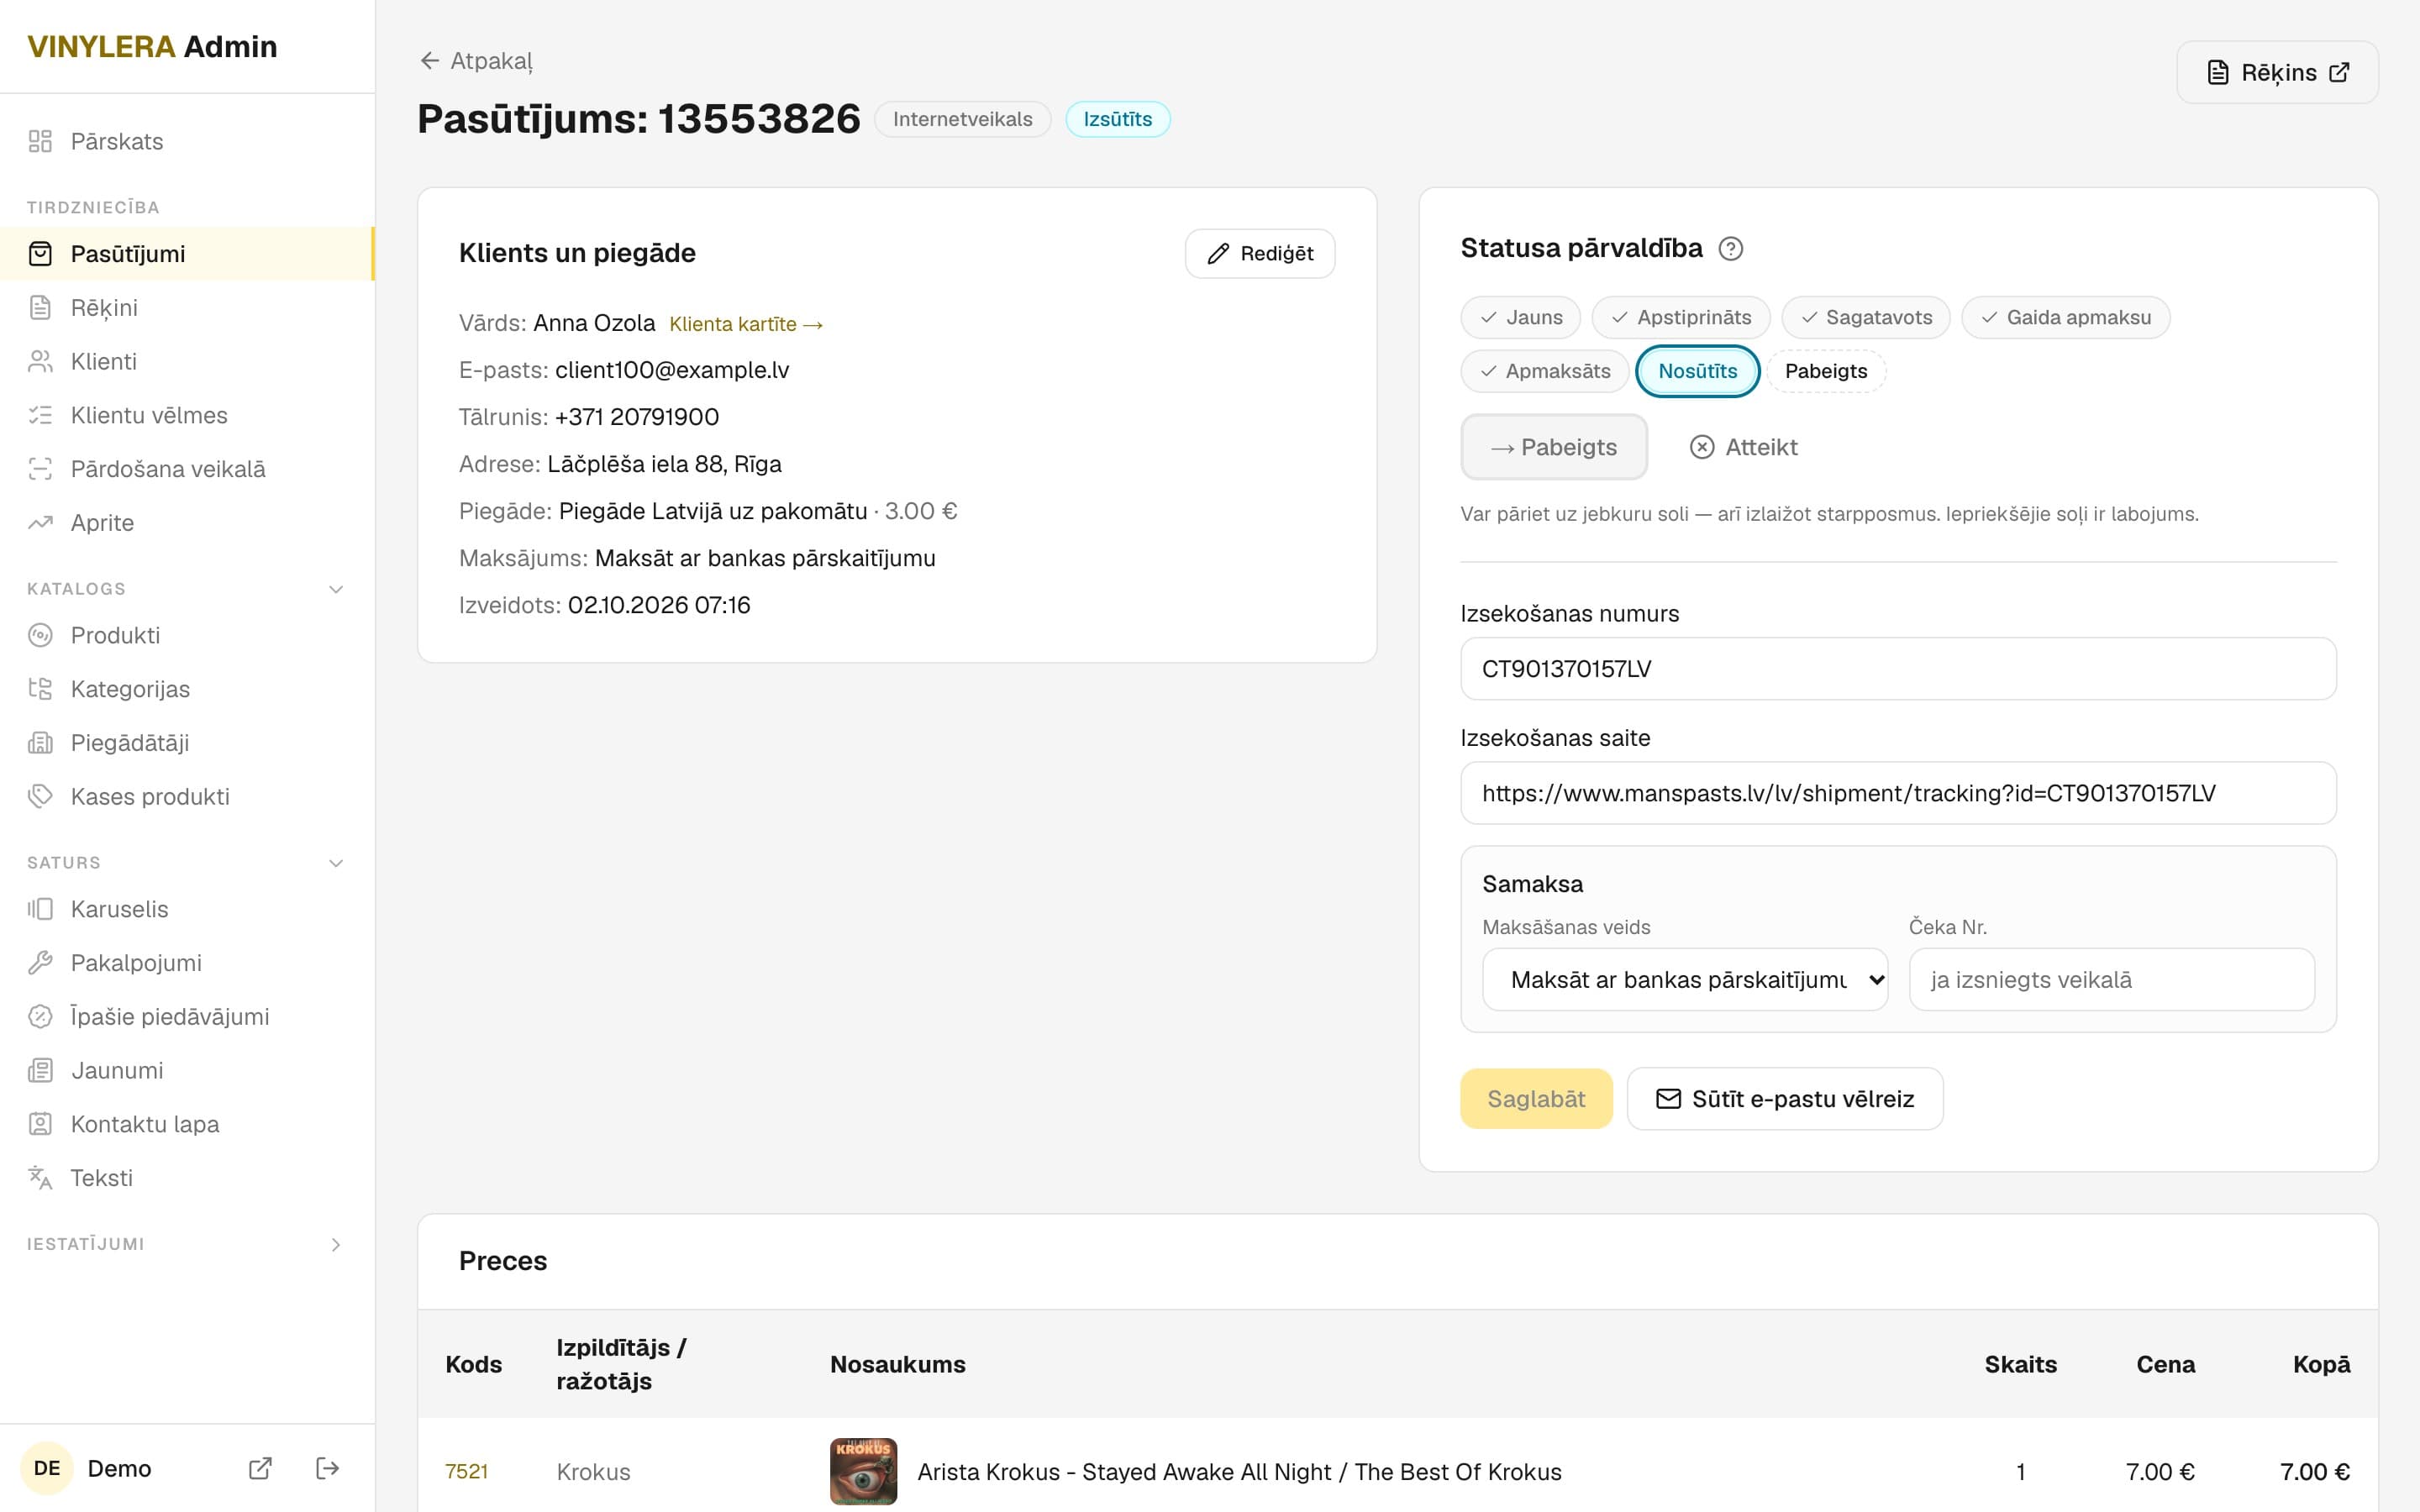Click Atteikt to cancel the order
The height and width of the screenshot is (1512, 2420).
coord(1744,447)
